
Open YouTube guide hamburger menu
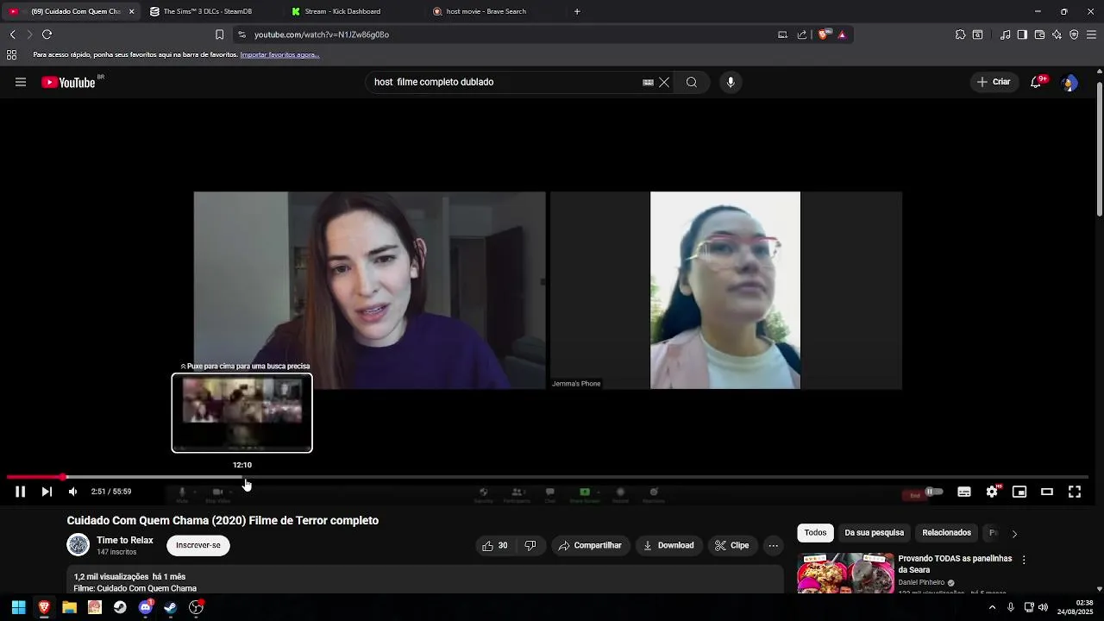[21, 82]
